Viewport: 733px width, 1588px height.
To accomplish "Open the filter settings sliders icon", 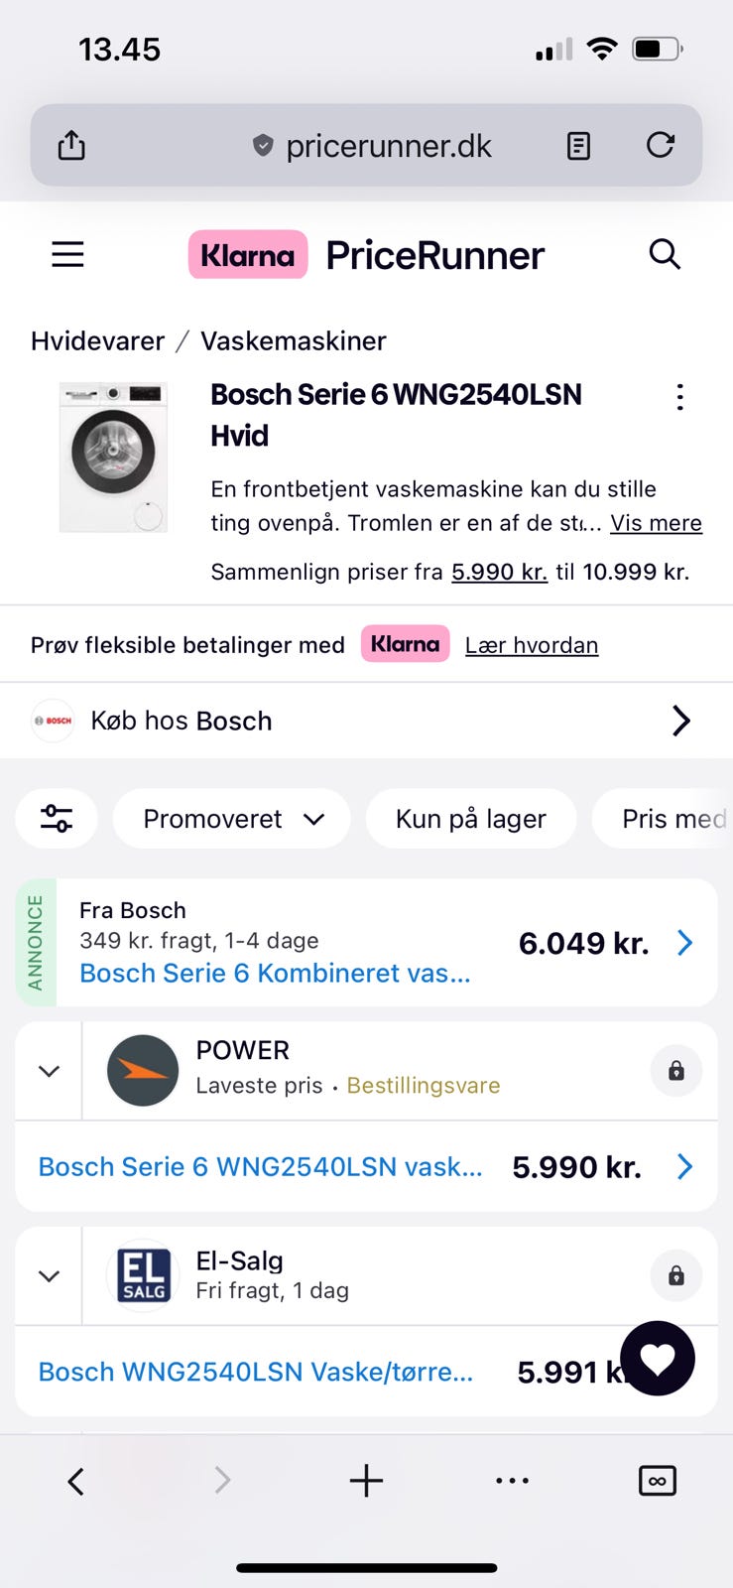I will pos(57,819).
